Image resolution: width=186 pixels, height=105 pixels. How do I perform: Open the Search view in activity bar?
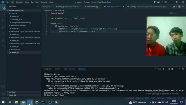tap(3, 14)
